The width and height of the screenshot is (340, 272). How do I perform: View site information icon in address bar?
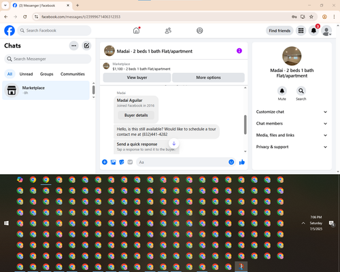pos(36,17)
